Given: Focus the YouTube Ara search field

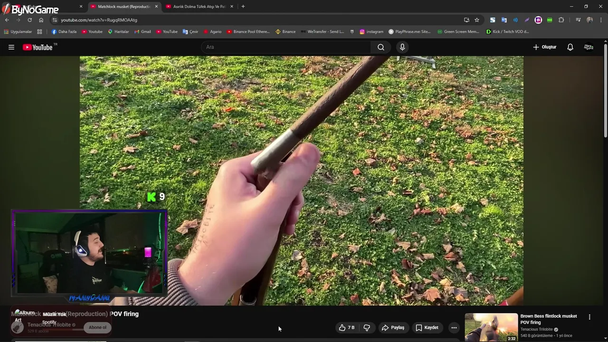Looking at the screenshot, I should (286, 47).
